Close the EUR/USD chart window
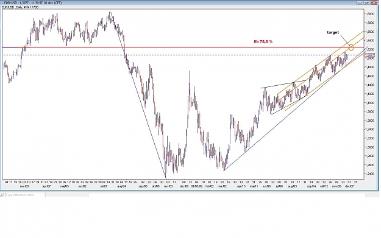Screen dimensions: 381x238 point(374,2)
